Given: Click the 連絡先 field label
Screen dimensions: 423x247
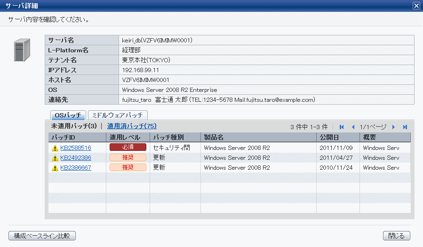Looking at the screenshot, I should point(58,100).
